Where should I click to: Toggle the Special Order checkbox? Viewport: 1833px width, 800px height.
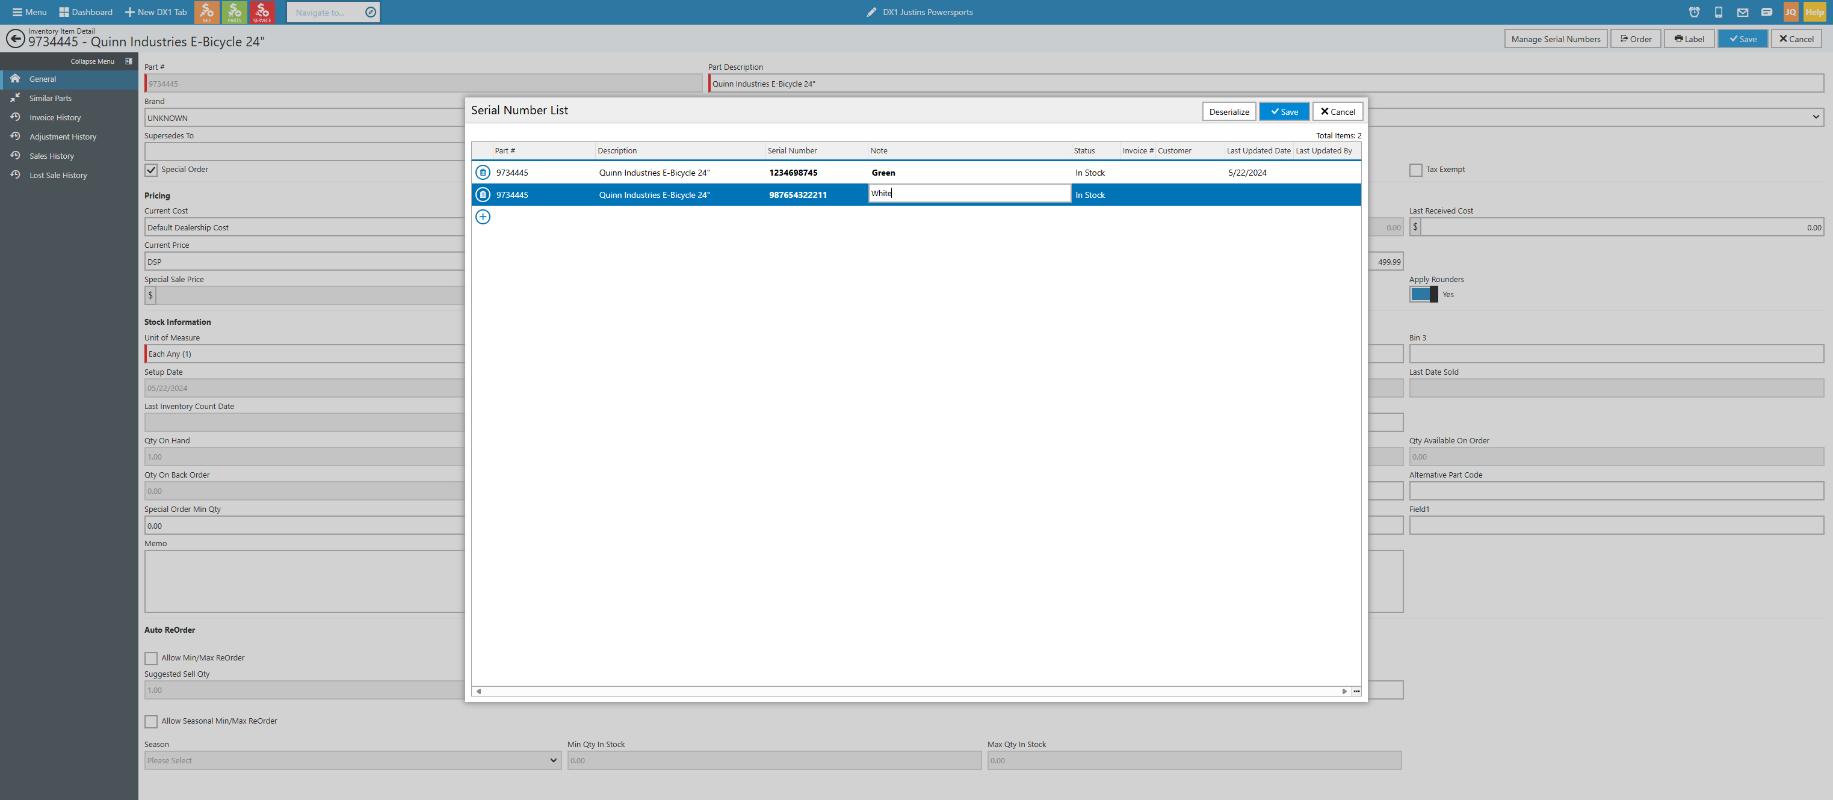[151, 170]
